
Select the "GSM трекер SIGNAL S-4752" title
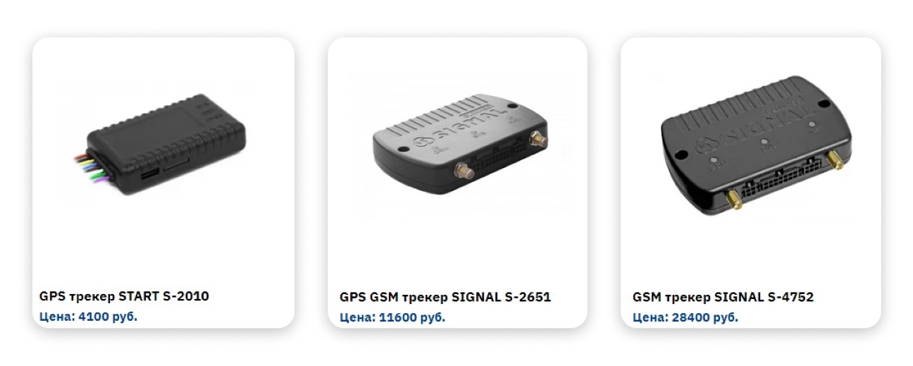coord(723,297)
